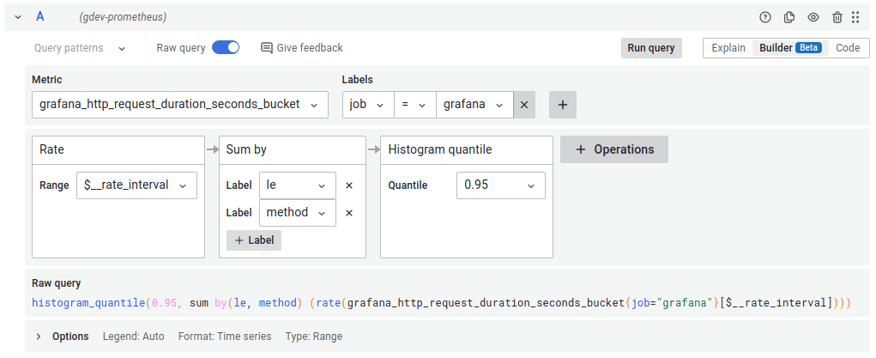Remove the 'le' label from Sum by
The image size is (876, 358).
[349, 185]
